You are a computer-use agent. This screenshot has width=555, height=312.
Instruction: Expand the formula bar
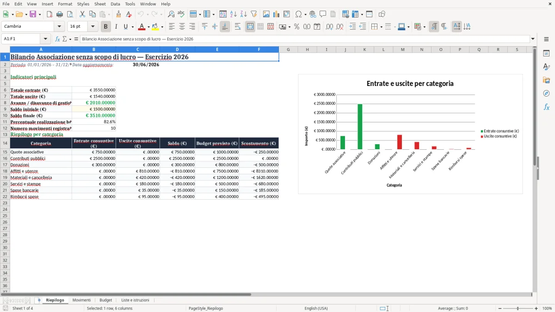coord(533,39)
